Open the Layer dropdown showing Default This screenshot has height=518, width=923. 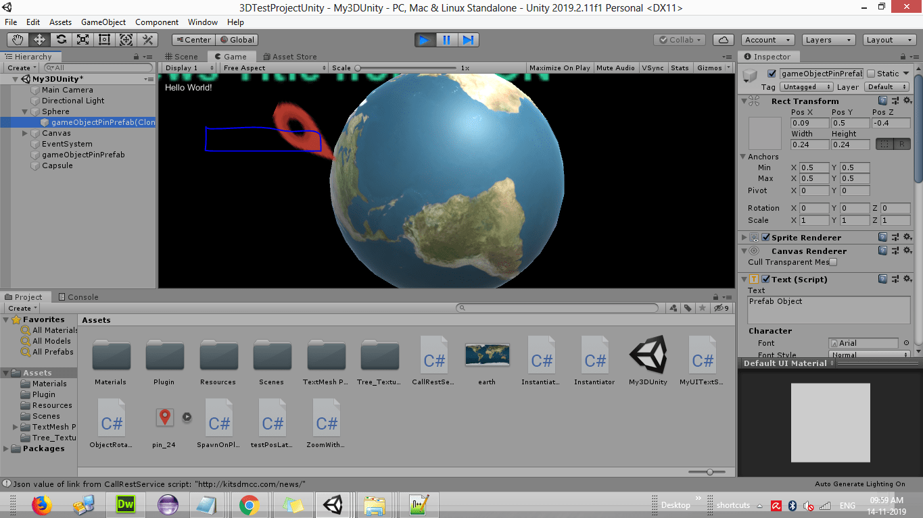click(887, 87)
